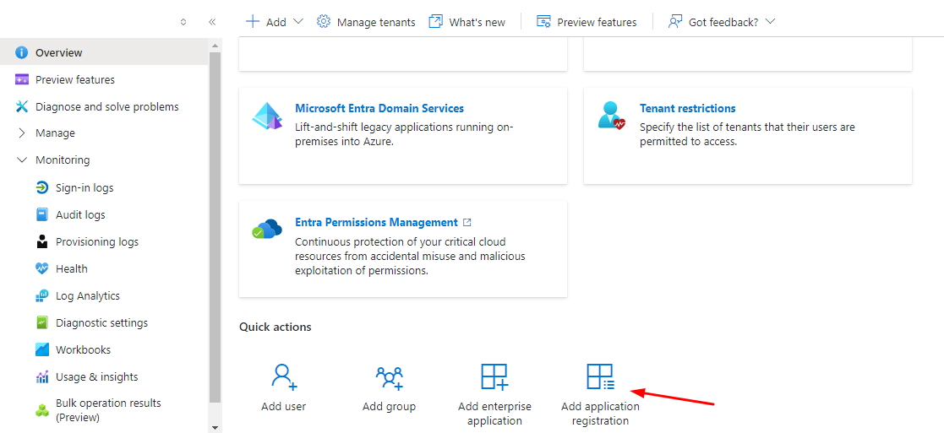This screenshot has width=944, height=433.
Task: Click Bulk operation results (Preview) label
Action: (108, 410)
